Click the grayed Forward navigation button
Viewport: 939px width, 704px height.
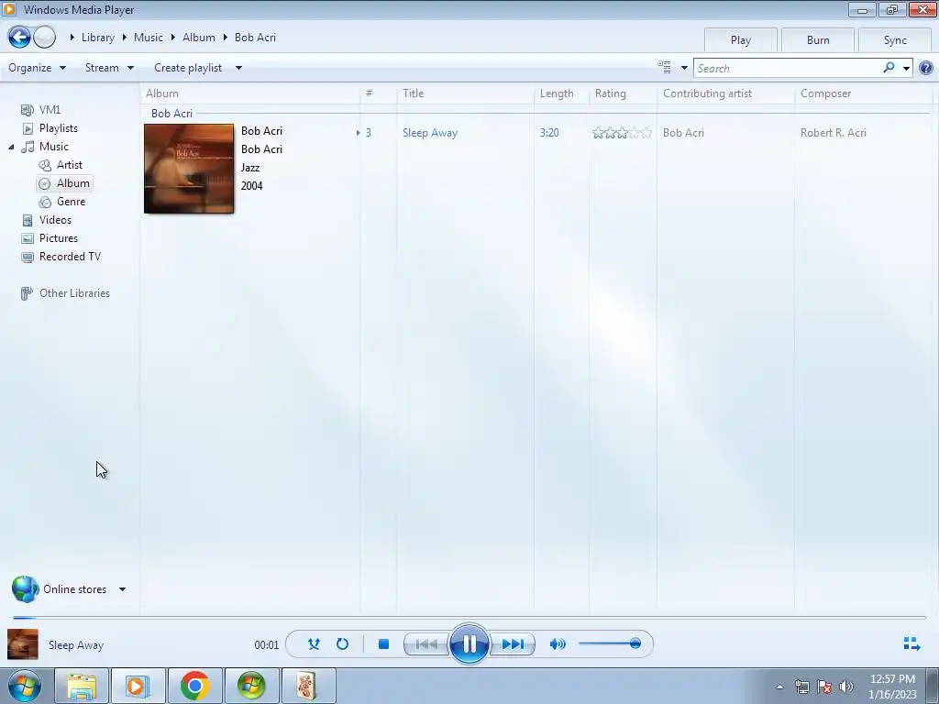(x=44, y=37)
